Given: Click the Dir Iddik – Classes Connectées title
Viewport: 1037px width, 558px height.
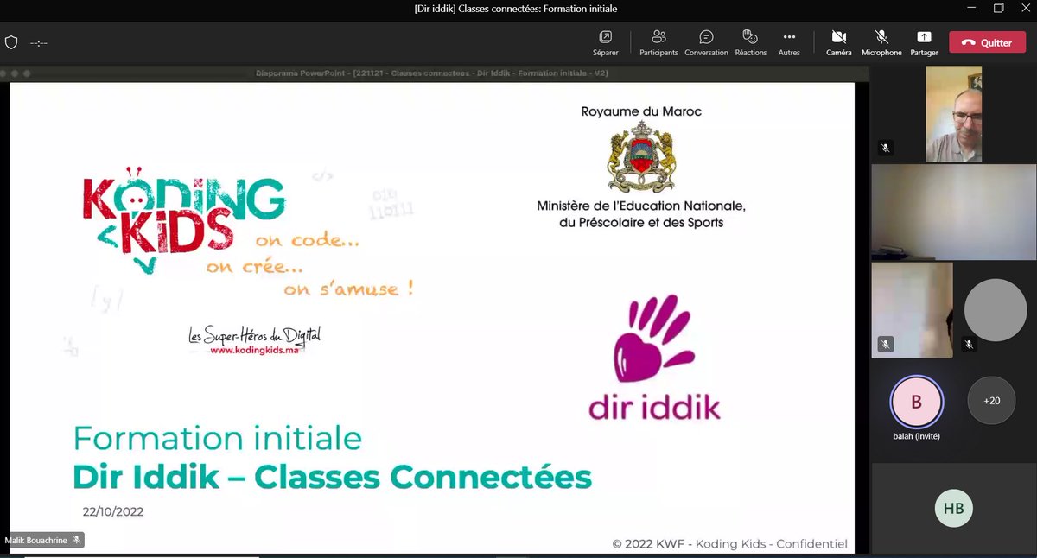Looking at the screenshot, I should click(332, 477).
